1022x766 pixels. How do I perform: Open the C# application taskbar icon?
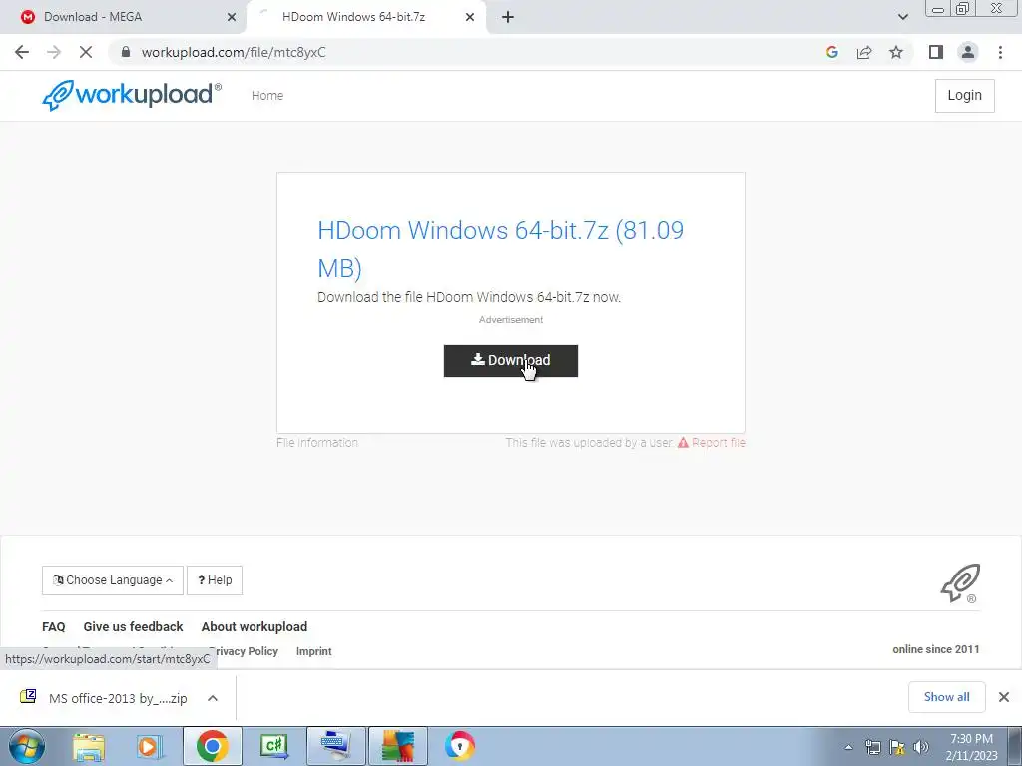[x=273, y=746]
